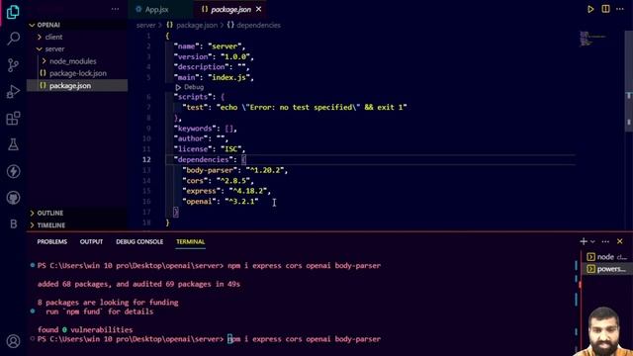This screenshot has height=356, width=633.
Task: Click line number 12 in the gutter
Action: (x=146, y=159)
